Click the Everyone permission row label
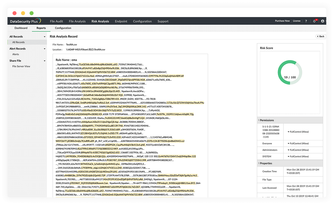The image size is (334, 204). pyautogui.click(x=267, y=144)
